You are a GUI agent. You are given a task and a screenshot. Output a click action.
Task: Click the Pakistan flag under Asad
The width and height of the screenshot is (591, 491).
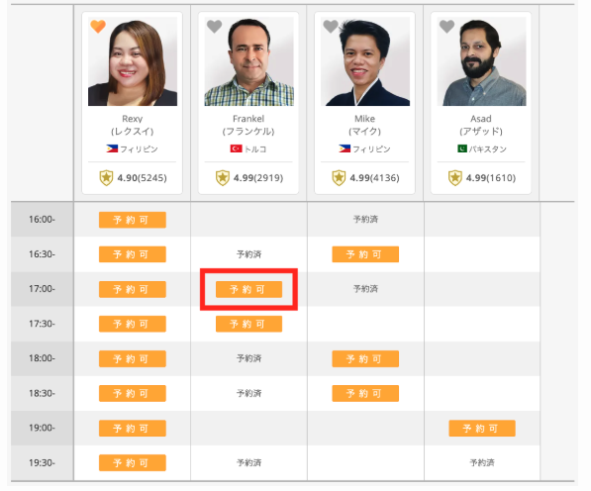tap(462, 148)
